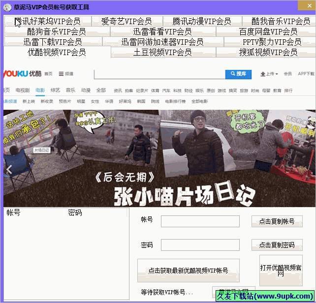
Task: Click the APP下载 link
Action: 306,74
